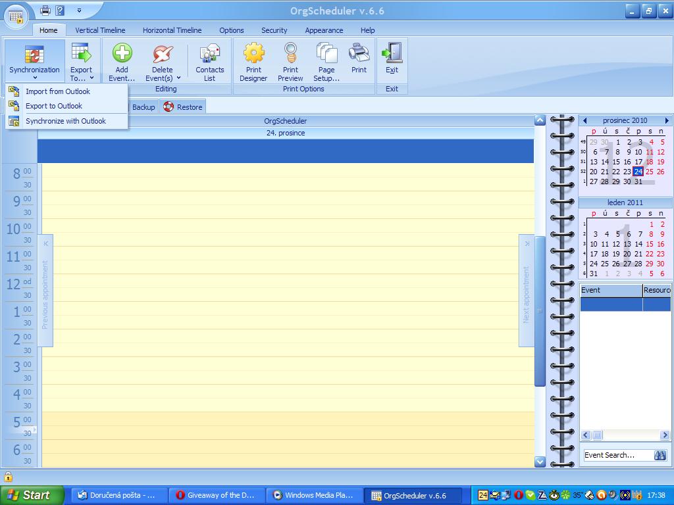Select December 25 in the mini calendar
This screenshot has height=505, width=674.
(x=650, y=172)
